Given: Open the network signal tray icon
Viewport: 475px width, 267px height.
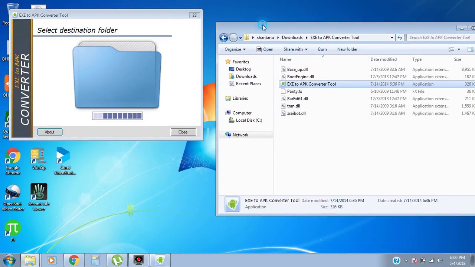Looking at the screenshot, I should pos(431,261).
